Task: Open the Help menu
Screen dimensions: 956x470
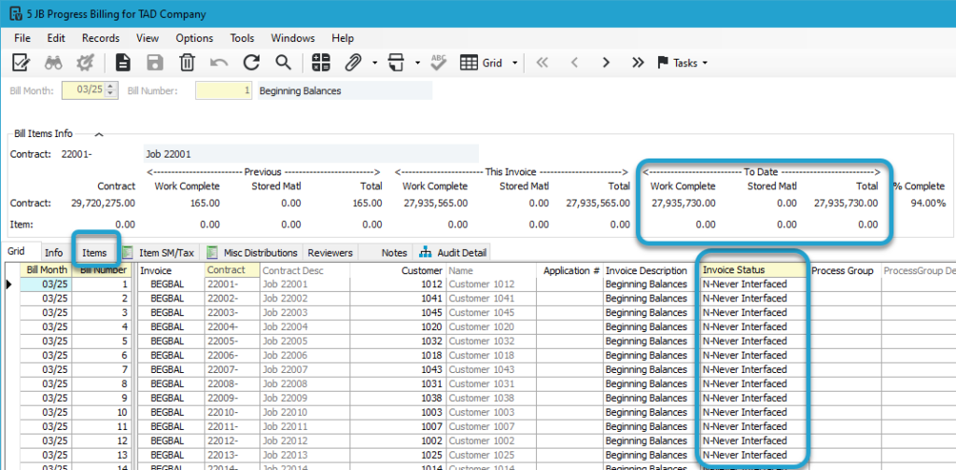Action: click(x=343, y=37)
